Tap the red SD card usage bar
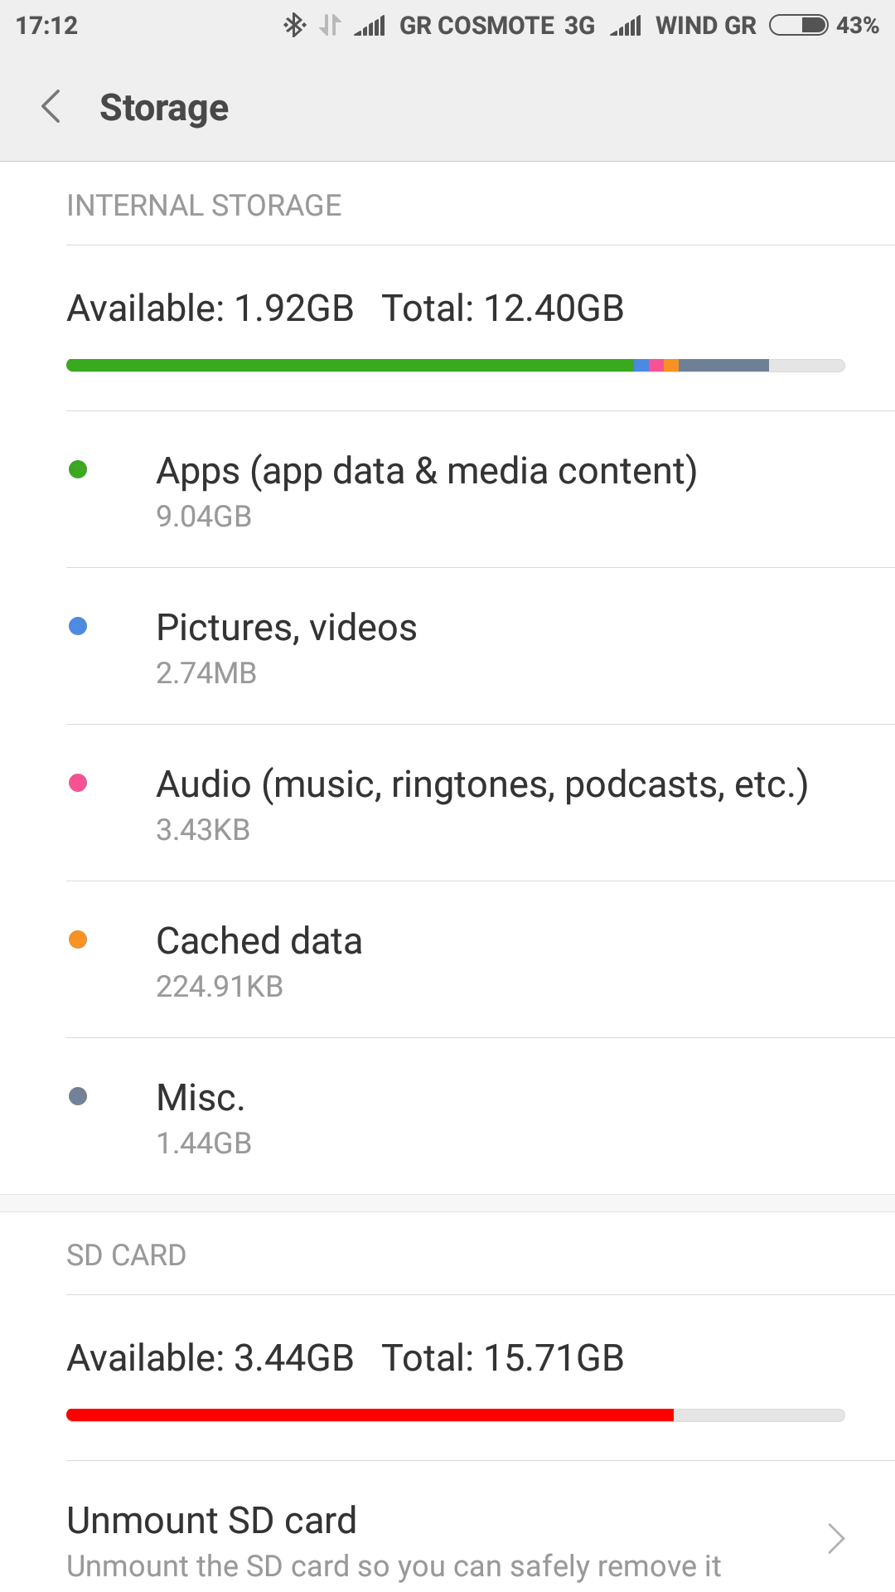The height and width of the screenshot is (1592, 895). point(370,1415)
